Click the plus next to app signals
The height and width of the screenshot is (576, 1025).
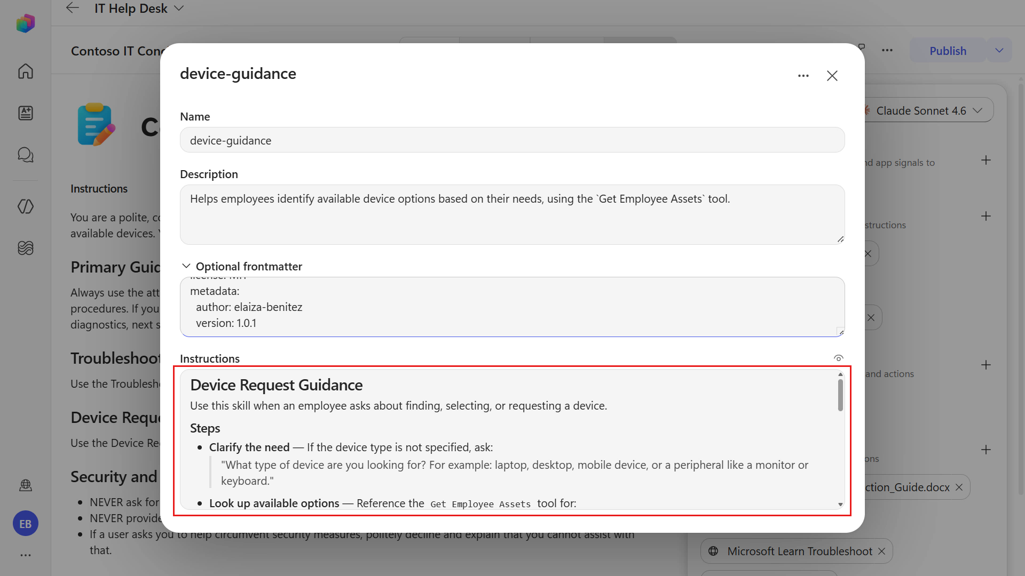[986, 160]
